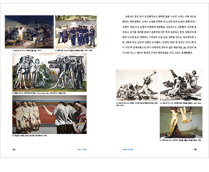Open the Chapman sculpture installation photo
Viewport: 209px width, 172px height.
tap(181, 122)
